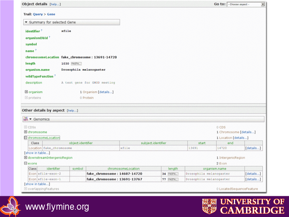The image size is (289, 217).
Task: Expand downstreamIntergenicRegion plus box
Action: pyautogui.click(x=26, y=158)
